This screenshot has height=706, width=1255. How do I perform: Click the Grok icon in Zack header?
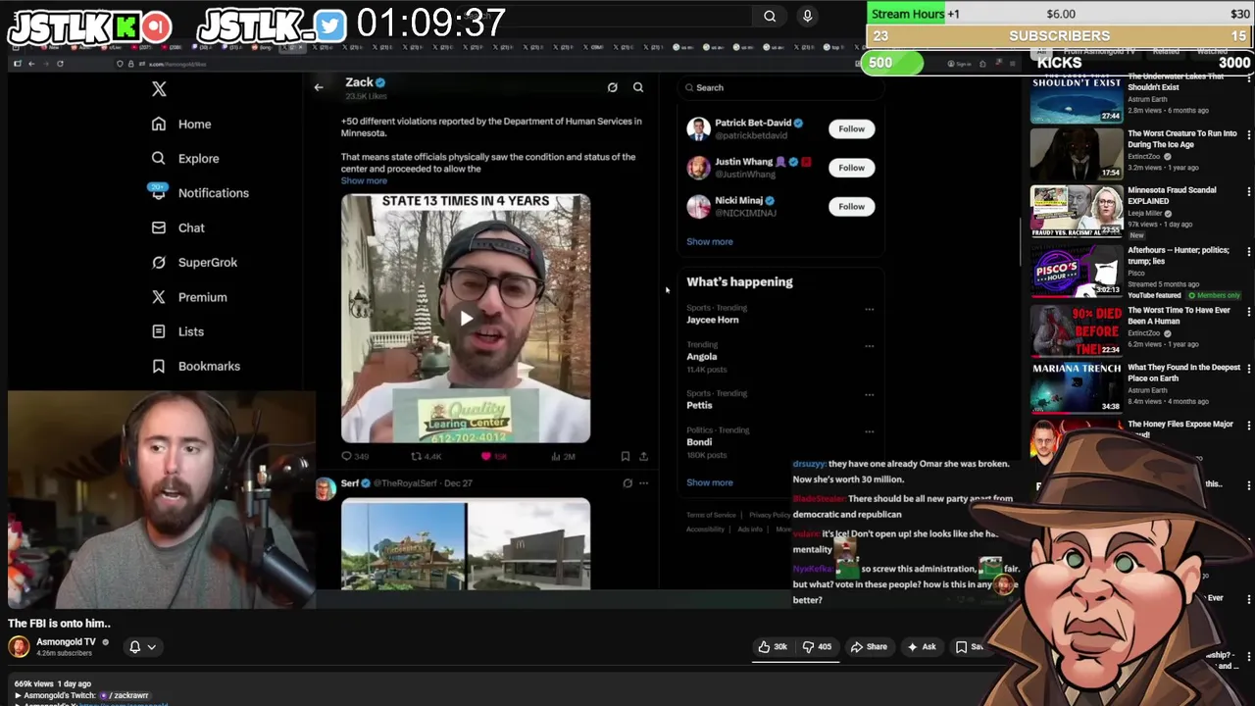pyautogui.click(x=613, y=87)
